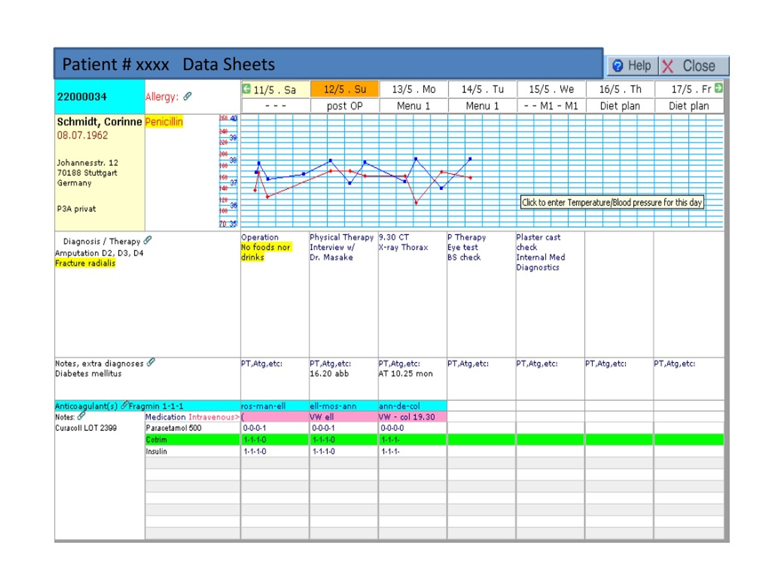Screen dimensions: 771x578
Task: Click the patient name Schmidt, Corinne
Action: pos(99,122)
